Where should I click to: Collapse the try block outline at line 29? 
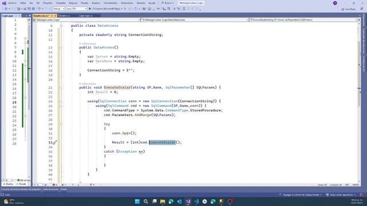coord(61,124)
